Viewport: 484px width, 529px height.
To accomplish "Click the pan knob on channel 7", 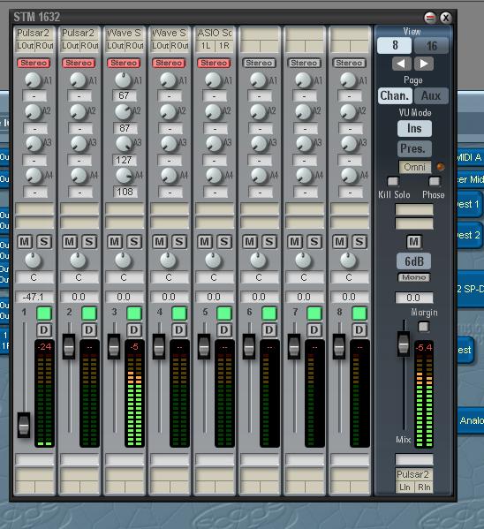I will pyautogui.click(x=304, y=261).
